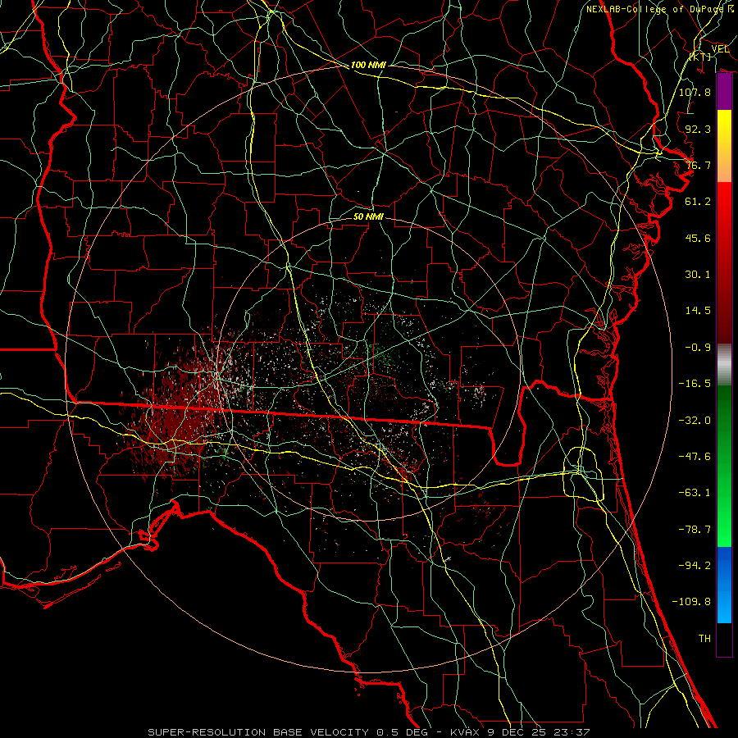The height and width of the screenshot is (738, 738).
Task: Click the -94.2 velocity scale value
Action: 695,566
